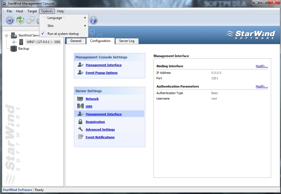Click the iSNS servers icon
This screenshot has width=281, height=194.
click(80, 106)
